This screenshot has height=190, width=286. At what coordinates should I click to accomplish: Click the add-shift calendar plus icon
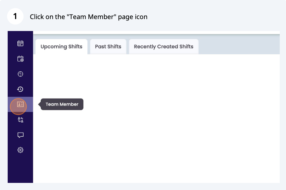click(20, 59)
